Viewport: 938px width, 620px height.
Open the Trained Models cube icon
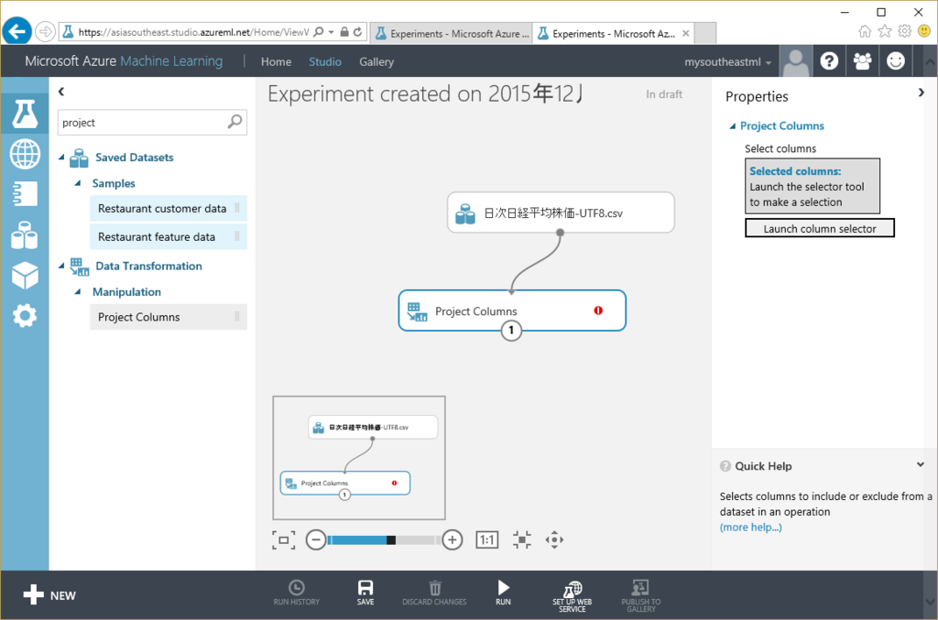[25, 276]
